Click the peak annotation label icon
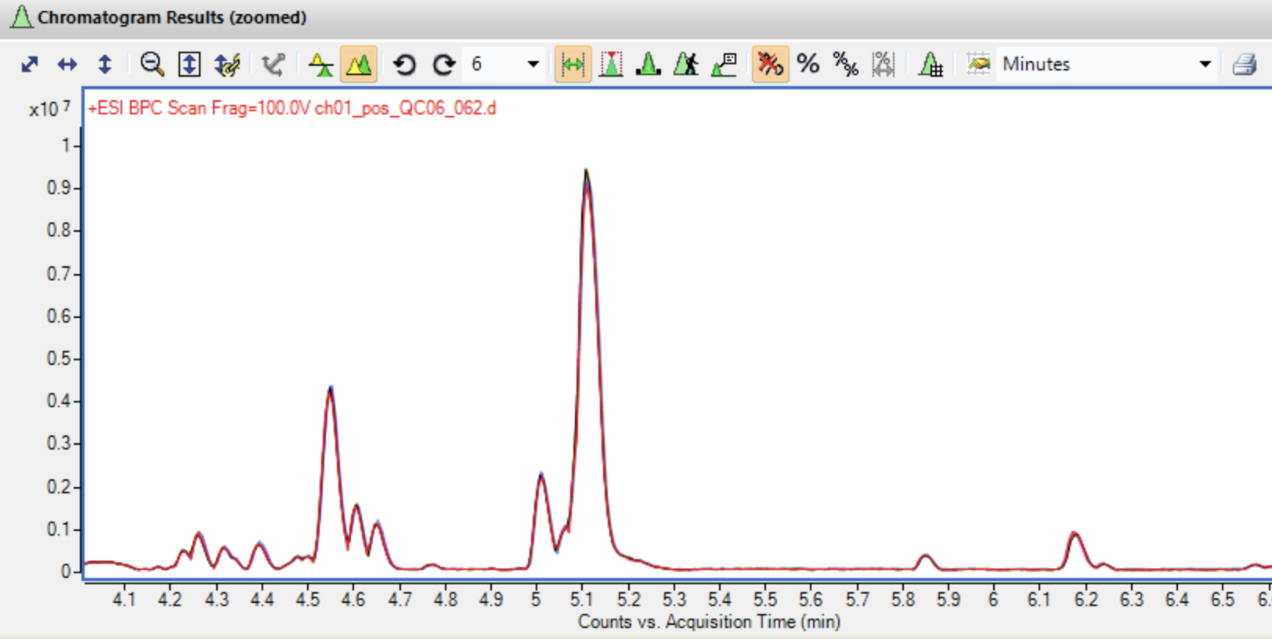 725,64
